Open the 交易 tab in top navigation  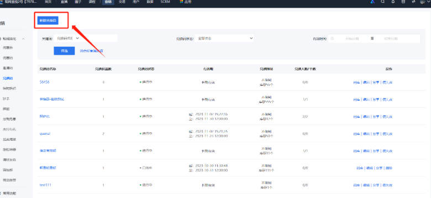click(x=122, y=2)
